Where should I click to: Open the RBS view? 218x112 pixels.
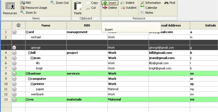click(26, 3)
